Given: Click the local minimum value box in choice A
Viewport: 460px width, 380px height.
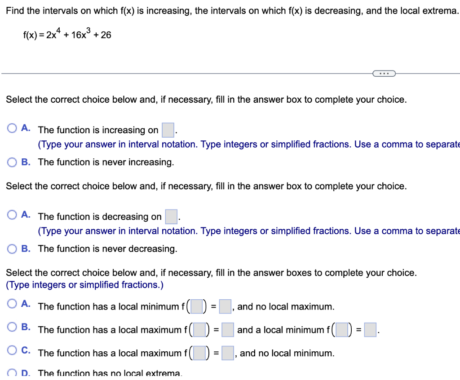Looking at the screenshot, I should point(225,306).
